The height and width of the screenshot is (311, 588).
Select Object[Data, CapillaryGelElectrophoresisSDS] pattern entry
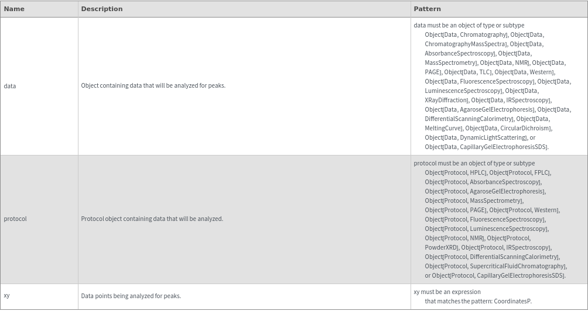[x=487, y=147]
